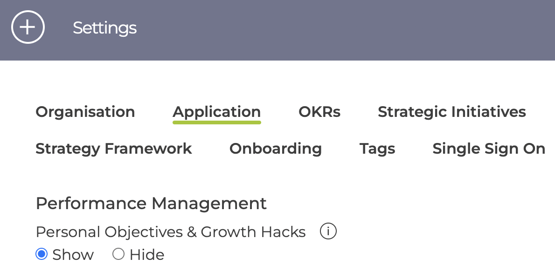This screenshot has width=555, height=272.
Task: Open info tooltip for Personal Objectives & Growth Hacks
Action: tap(328, 231)
